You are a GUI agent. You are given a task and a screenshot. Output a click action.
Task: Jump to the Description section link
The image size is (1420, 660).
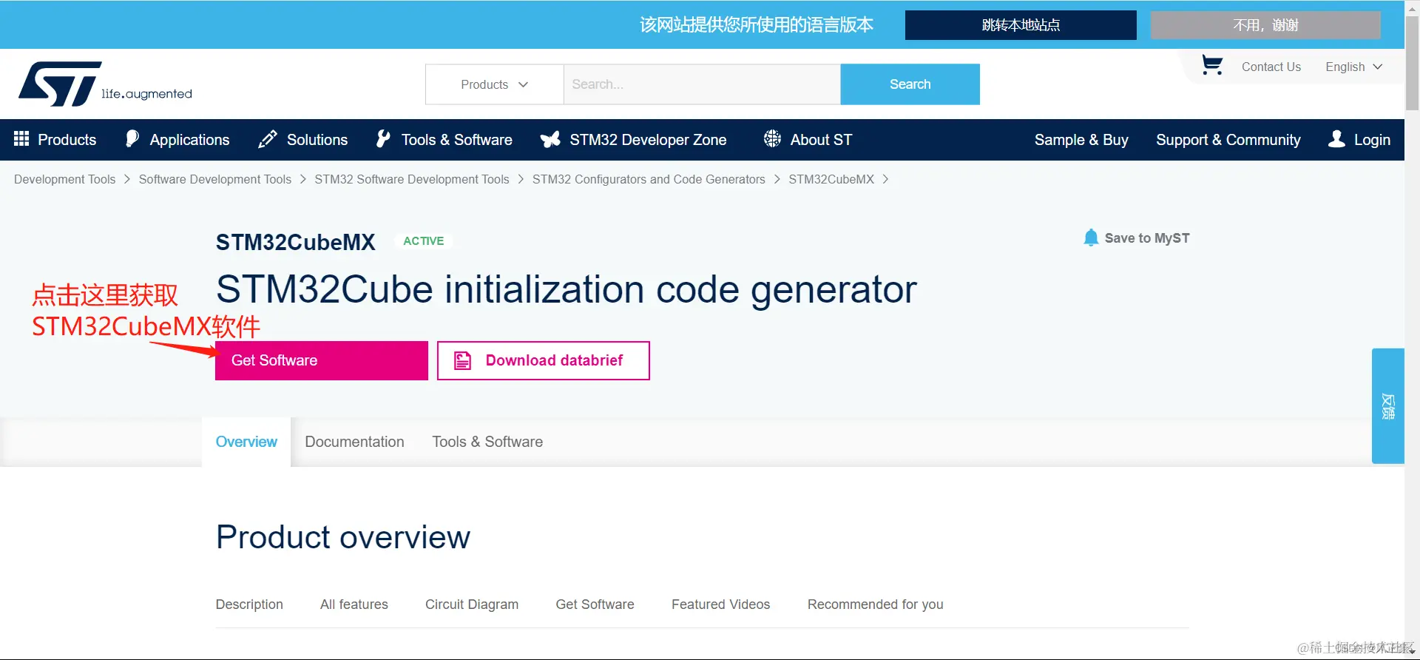[x=249, y=605]
